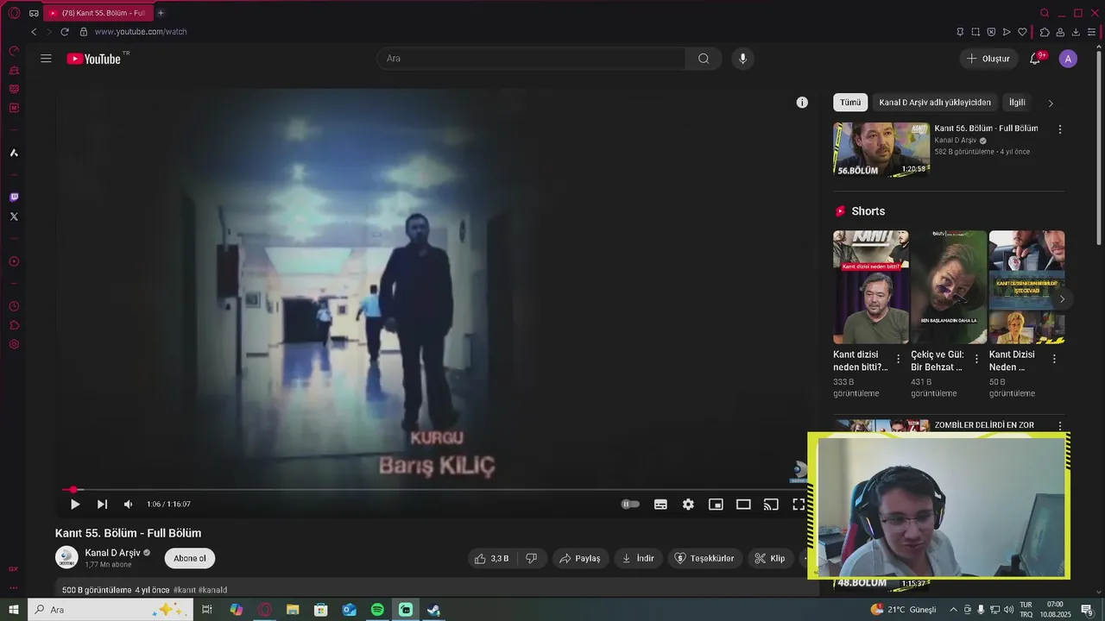Add page to bookmarks heart icon
Viewport: 1105px width, 621px height.
(x=1022, y=32)
